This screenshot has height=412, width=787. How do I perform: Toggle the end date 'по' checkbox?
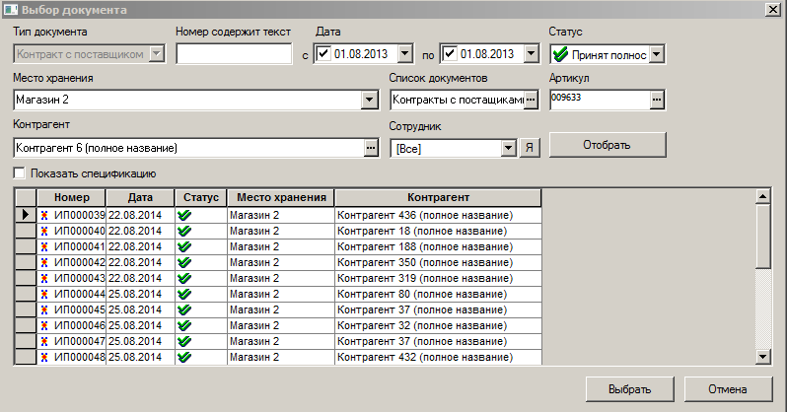click(450, 53)
